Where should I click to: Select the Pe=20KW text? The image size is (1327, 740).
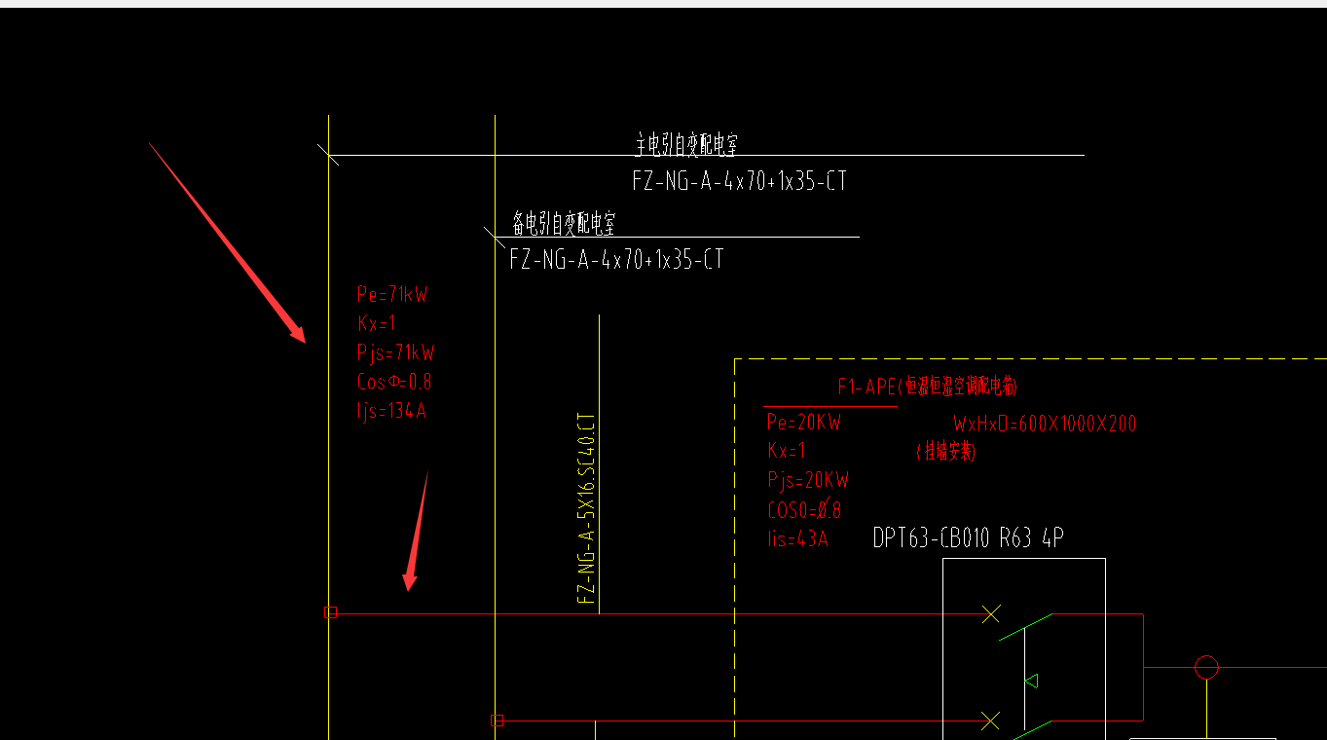point(804,422)
